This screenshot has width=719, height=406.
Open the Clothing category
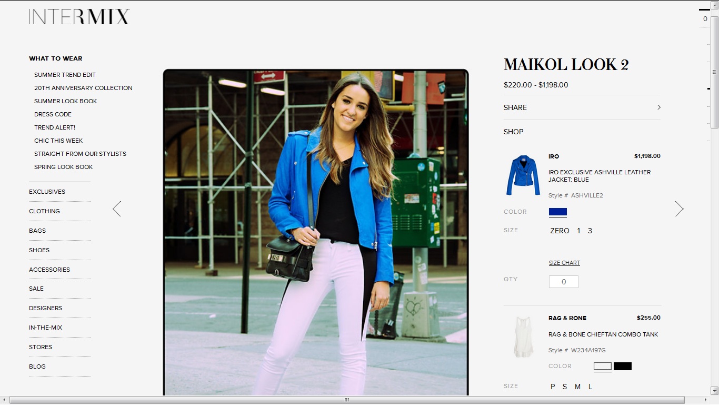click(x=44, y=211)
